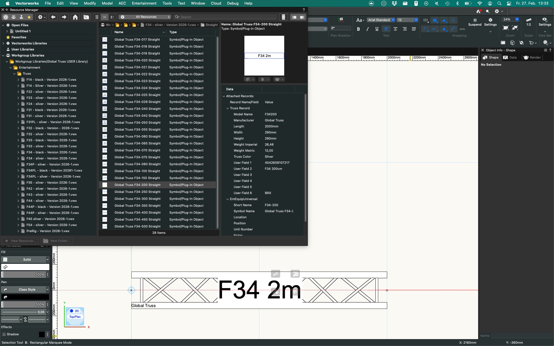Enable the Shadow effect checkbox

click(x=4, y=334)
